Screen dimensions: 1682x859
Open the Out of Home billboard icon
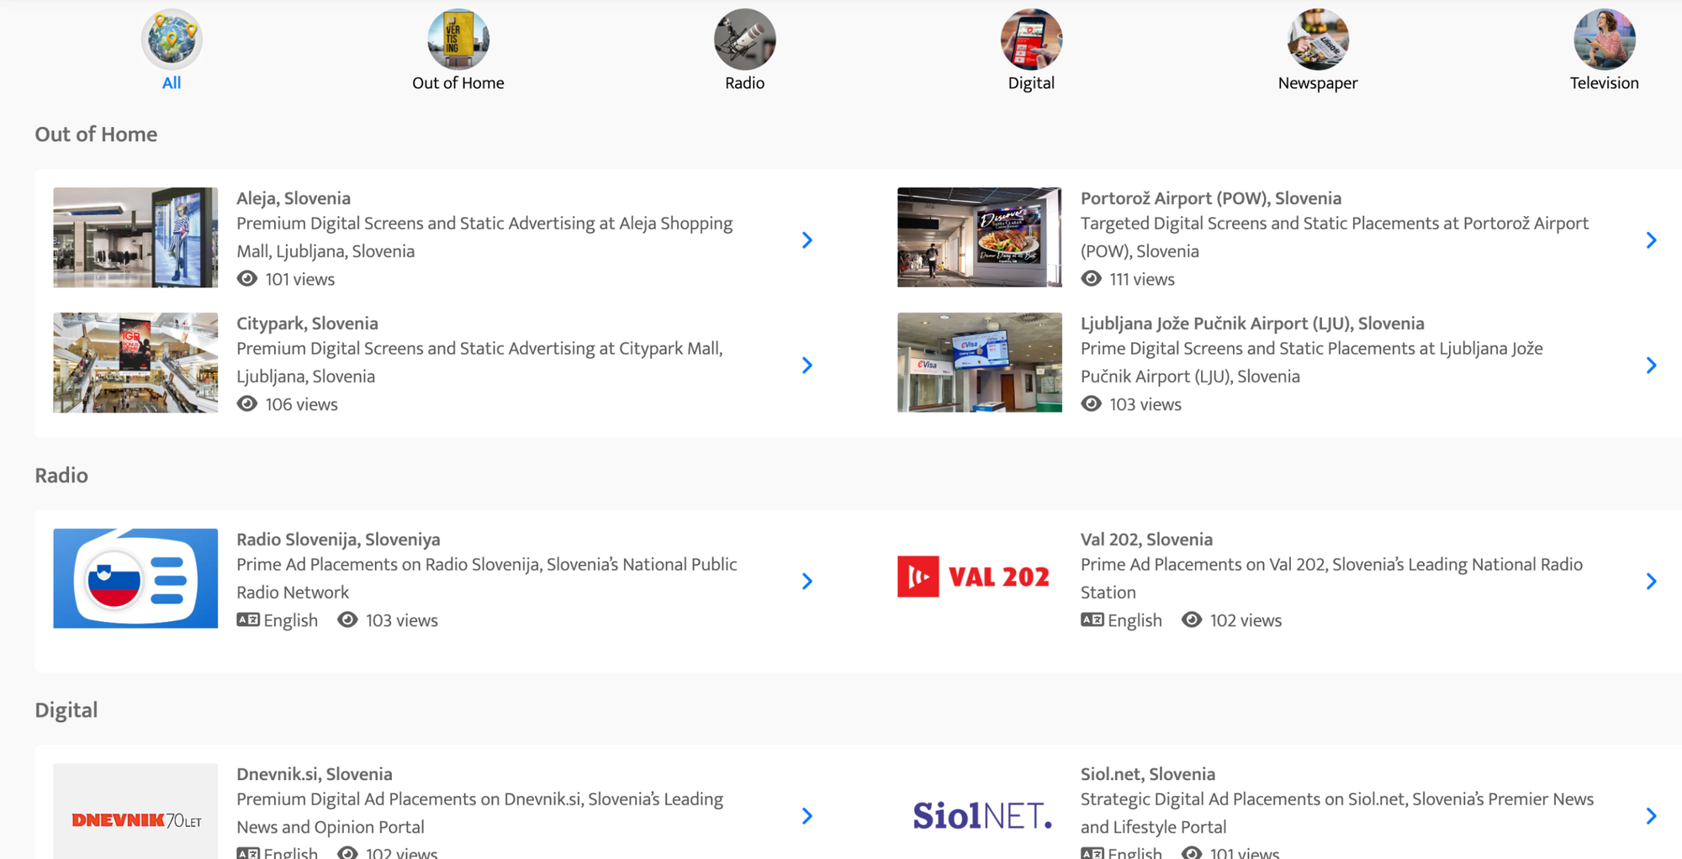click(x=458, y=39)
